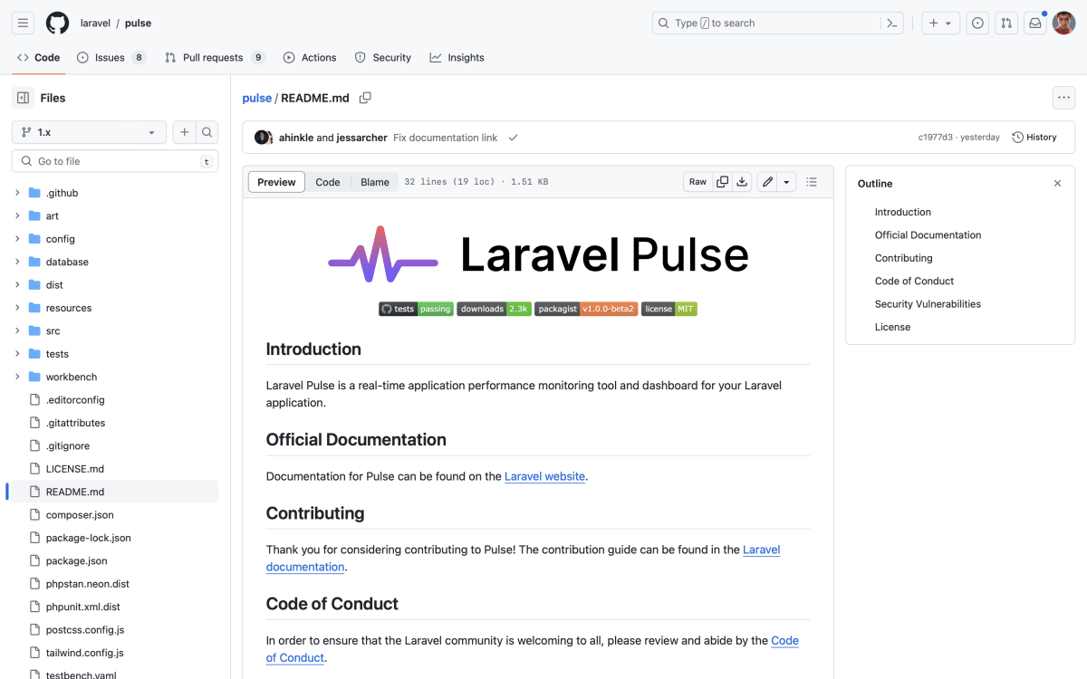Click the Raw button
This screenshot has height=679, width=1087.
[x=697, y=182]
